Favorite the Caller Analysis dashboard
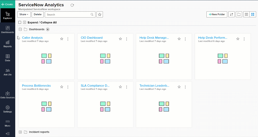The height and width of the screenshot is (137, 258). point(62,39)
